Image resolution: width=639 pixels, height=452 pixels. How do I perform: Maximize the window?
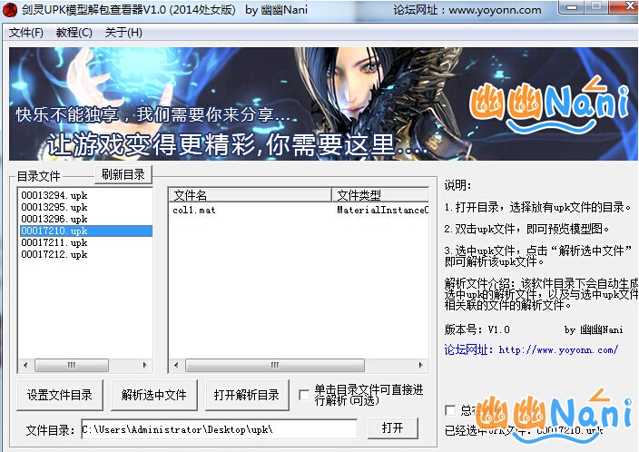tap(596, 7)
